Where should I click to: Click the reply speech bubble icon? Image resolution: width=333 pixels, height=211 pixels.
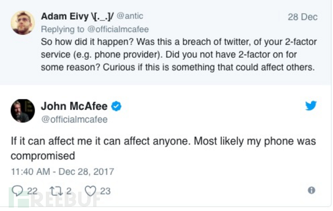click(16, 191)
